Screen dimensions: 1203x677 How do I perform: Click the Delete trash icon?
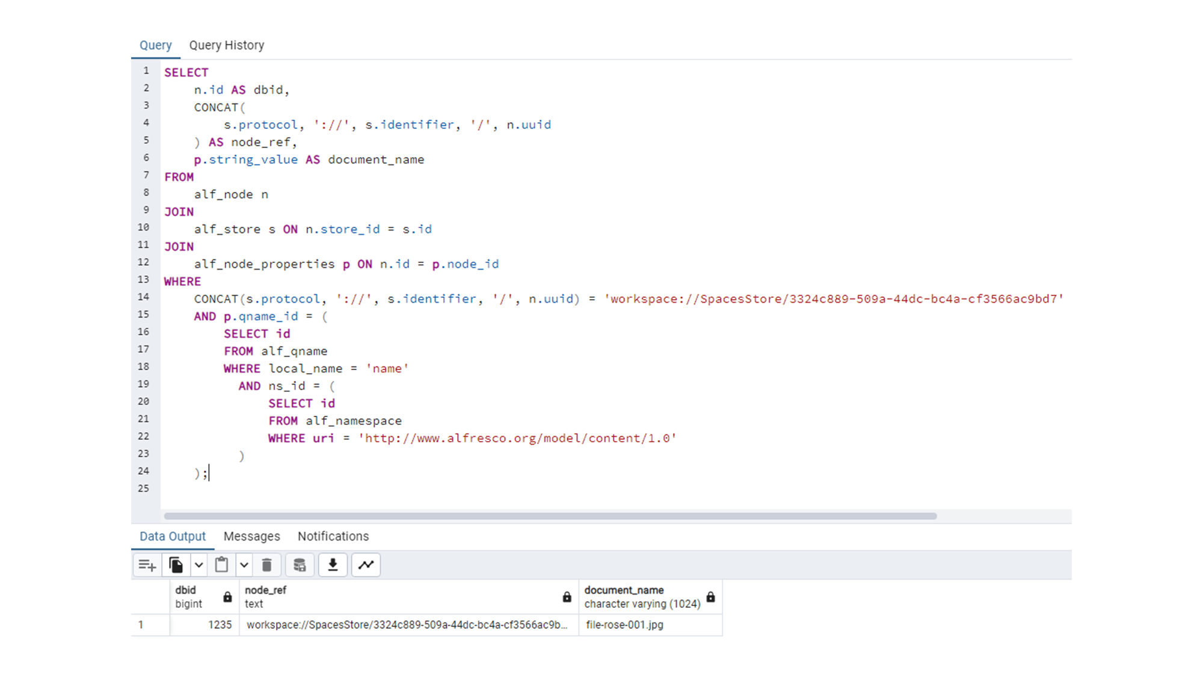(x=266, y=565)
